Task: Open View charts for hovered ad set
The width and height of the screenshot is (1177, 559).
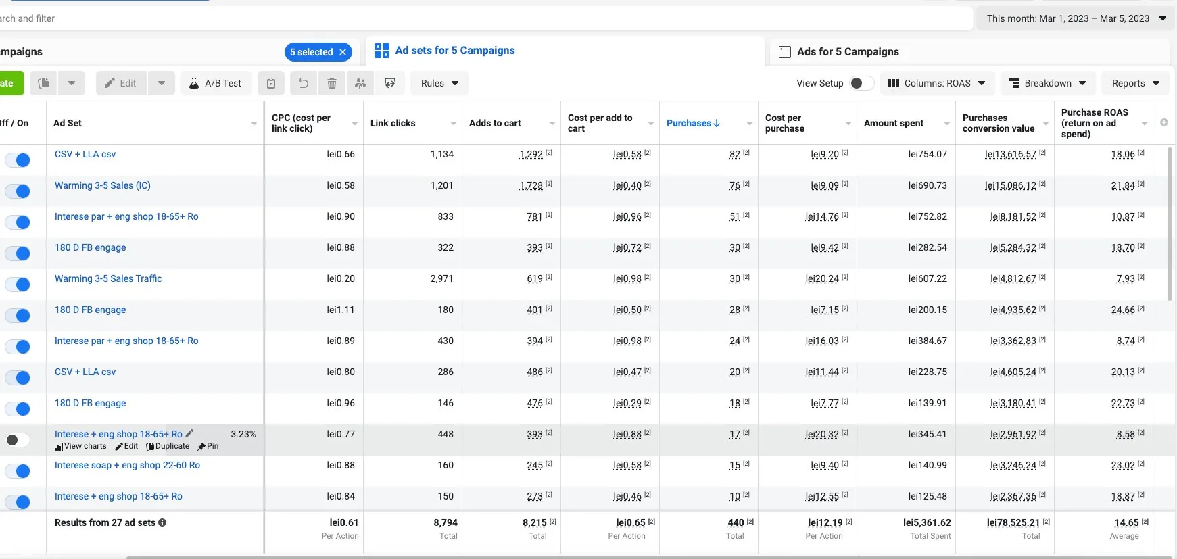Action: [81, 446]
